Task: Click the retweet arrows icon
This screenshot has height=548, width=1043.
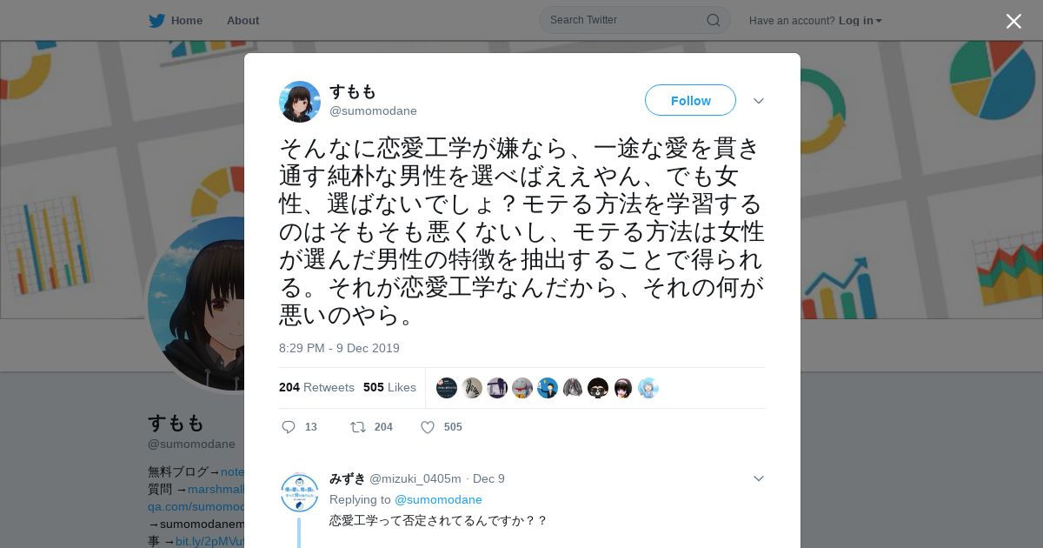Action: click(x=357, y=427)
